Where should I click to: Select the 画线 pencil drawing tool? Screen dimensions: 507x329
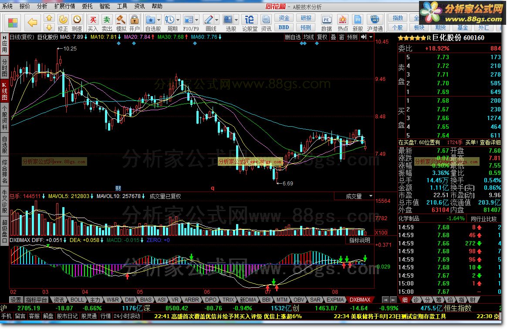(209, 20)
